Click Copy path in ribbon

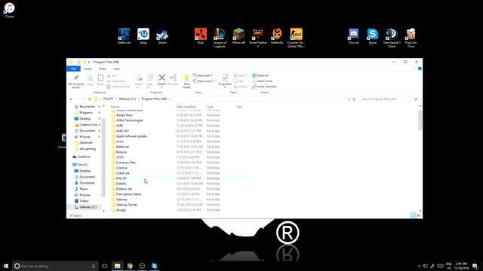115,81
